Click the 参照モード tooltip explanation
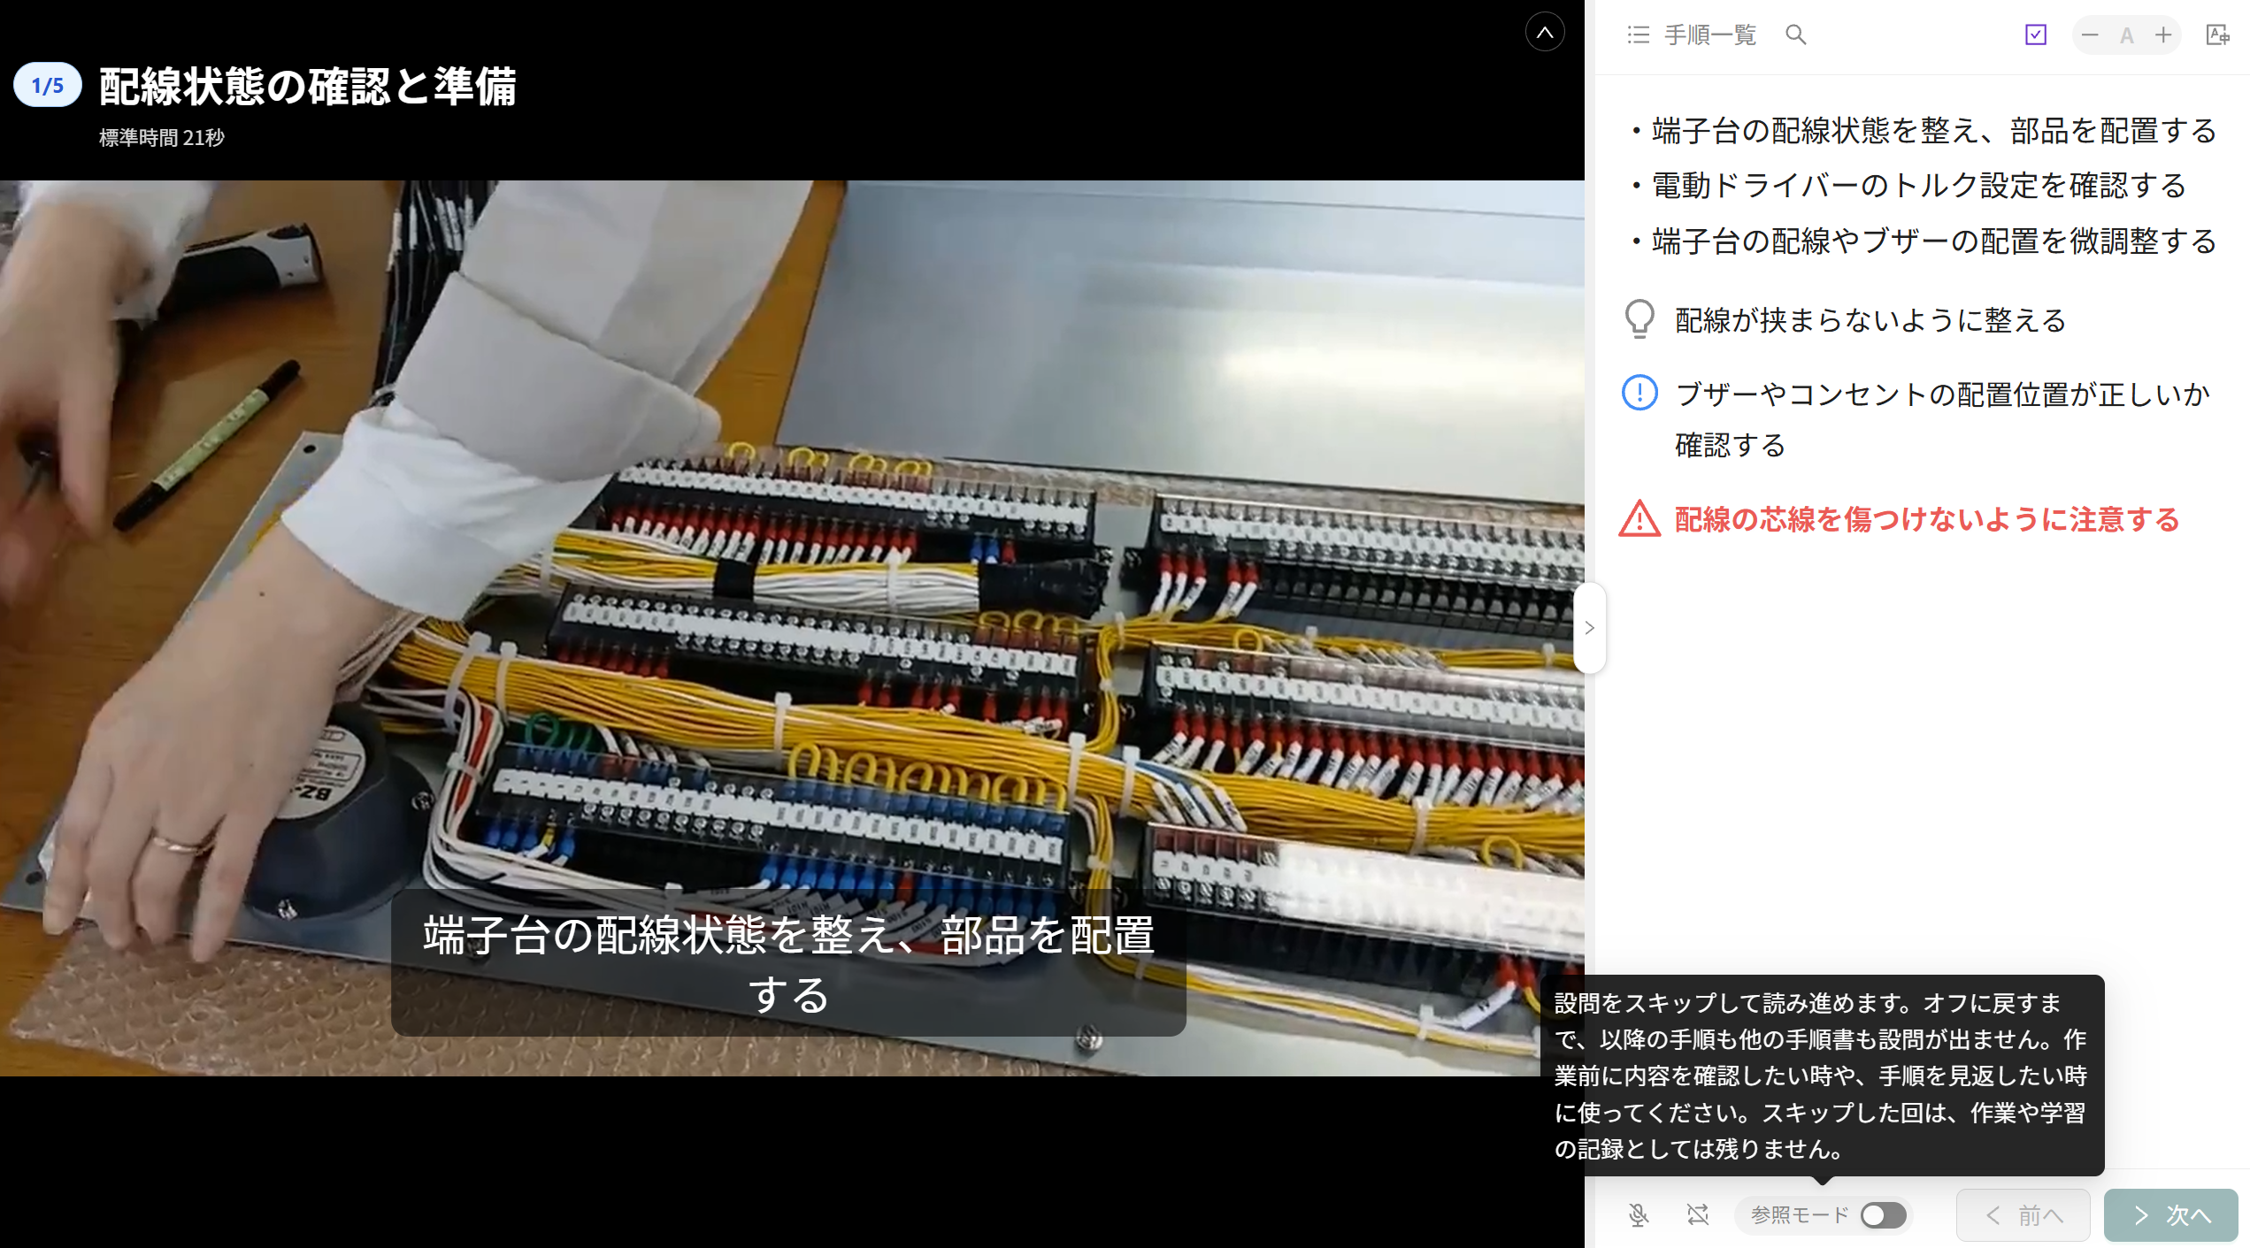 [1822, 1076]
